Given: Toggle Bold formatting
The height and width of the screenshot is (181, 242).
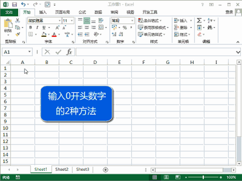Looking at the screenshot, I should (x=31, y=28).
